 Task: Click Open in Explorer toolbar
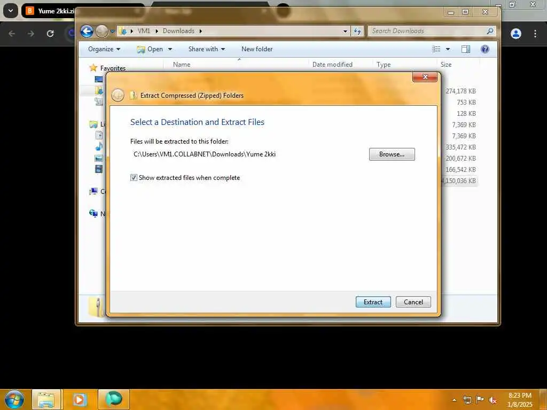[150, 49]
